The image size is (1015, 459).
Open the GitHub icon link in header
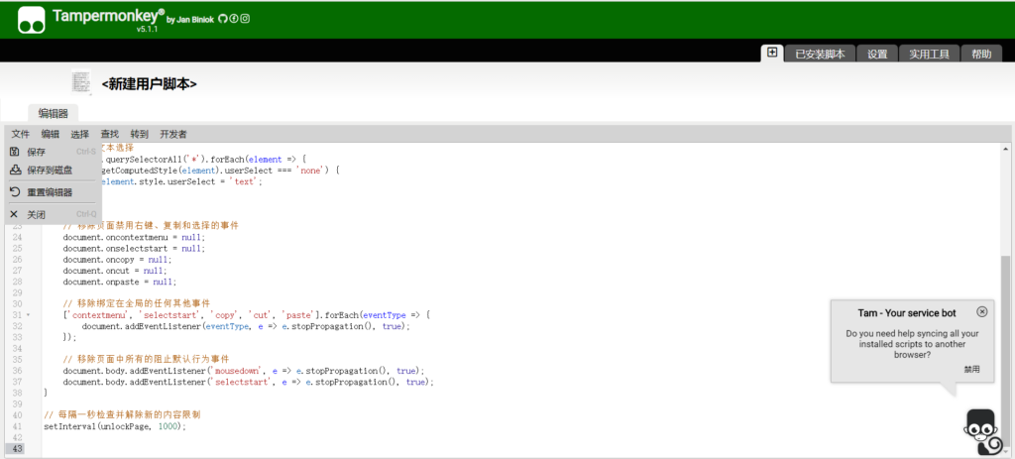pos(222,19)
